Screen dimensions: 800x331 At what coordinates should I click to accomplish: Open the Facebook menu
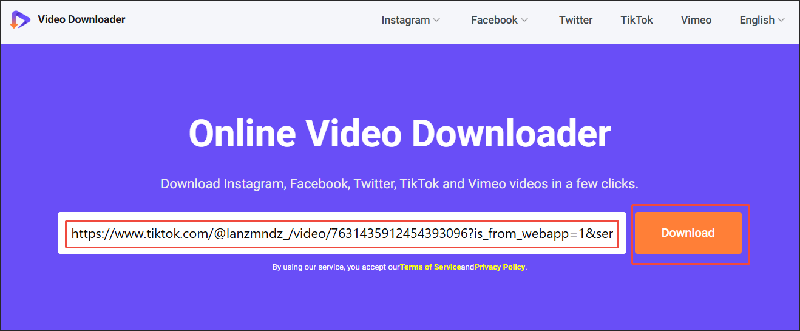(500, 20)
